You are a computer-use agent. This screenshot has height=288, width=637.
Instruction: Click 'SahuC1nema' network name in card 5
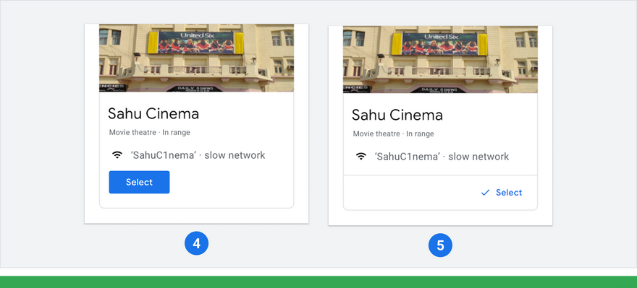coord(408,157)
